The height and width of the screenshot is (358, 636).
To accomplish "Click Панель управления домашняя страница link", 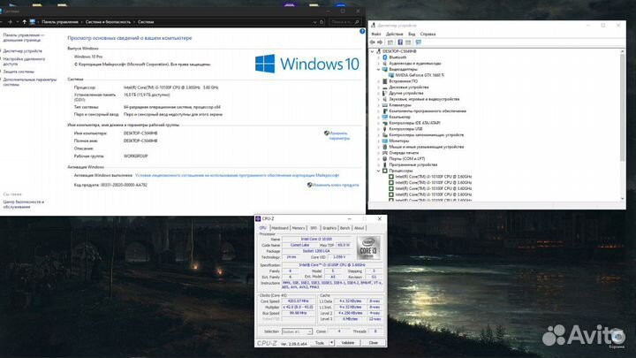I will click(x=23, y=37).
